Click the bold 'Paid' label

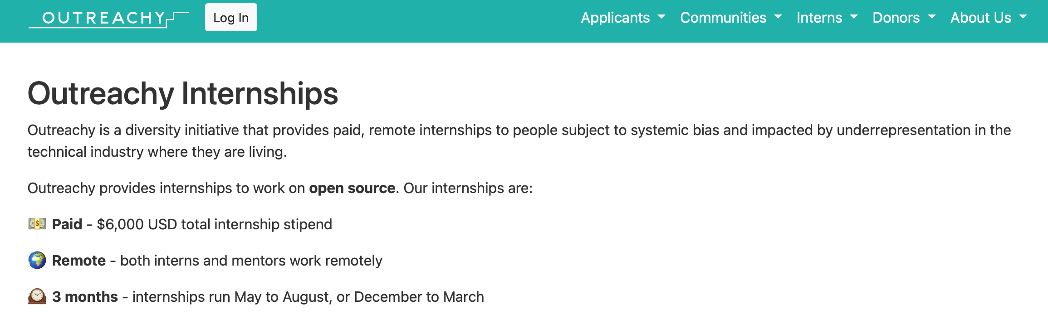coord(67,224)
